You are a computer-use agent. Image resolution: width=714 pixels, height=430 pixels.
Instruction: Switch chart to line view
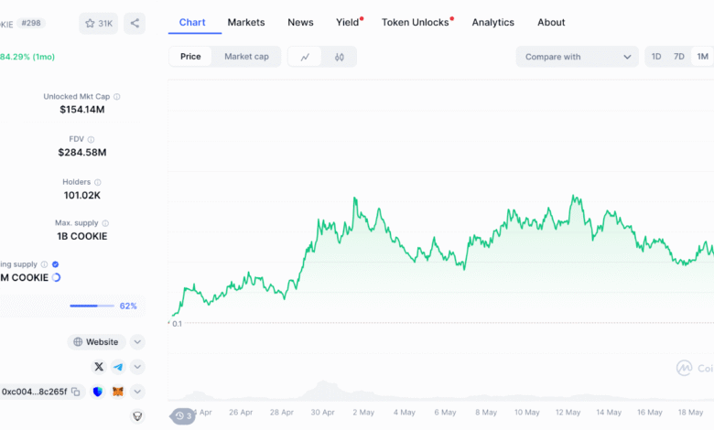(x=305, y=57)
